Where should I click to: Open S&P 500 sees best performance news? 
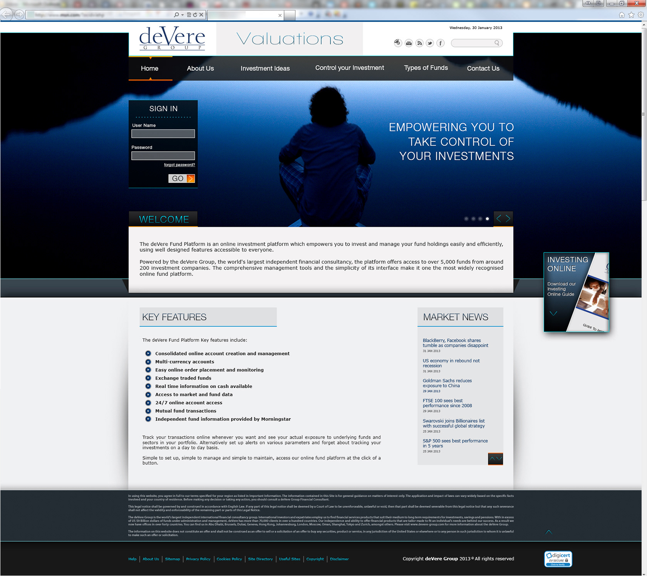point(455,444)
